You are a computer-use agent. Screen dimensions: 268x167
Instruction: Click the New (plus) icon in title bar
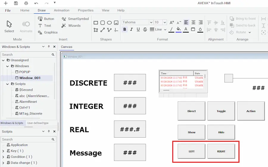(x=6, y=3)
